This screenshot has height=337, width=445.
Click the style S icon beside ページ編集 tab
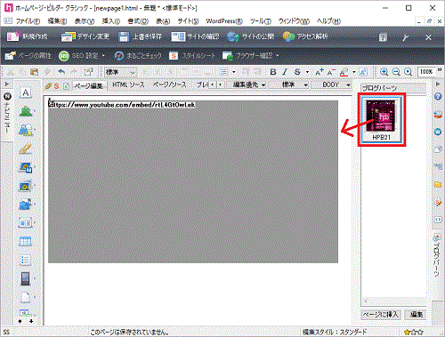coord(56,86)
